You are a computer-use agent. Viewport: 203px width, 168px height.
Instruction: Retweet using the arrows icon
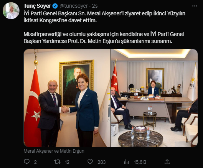[x=57, y=162]
